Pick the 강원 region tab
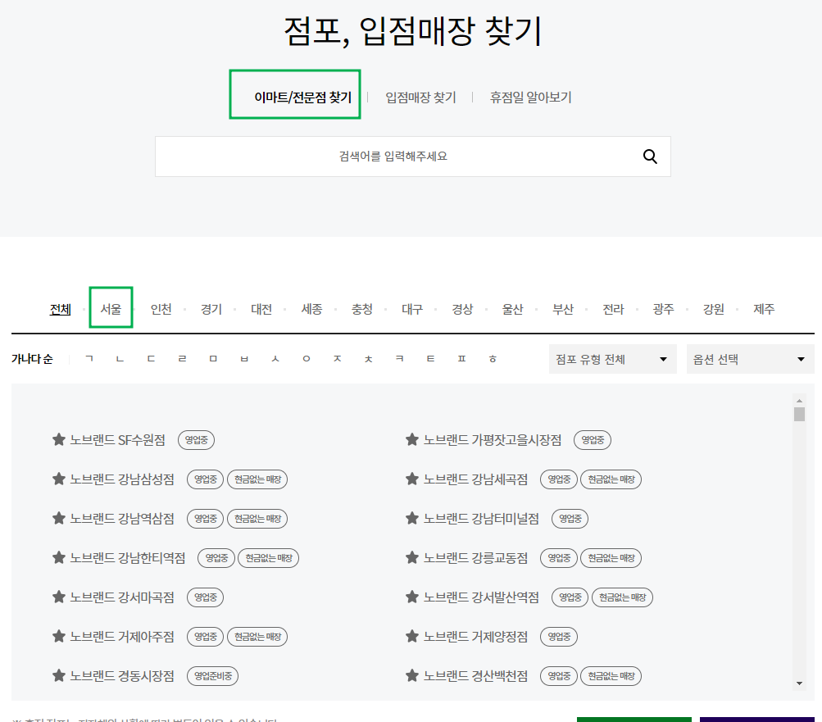Viewport: 822px width, 722px height. coord(714,309)
